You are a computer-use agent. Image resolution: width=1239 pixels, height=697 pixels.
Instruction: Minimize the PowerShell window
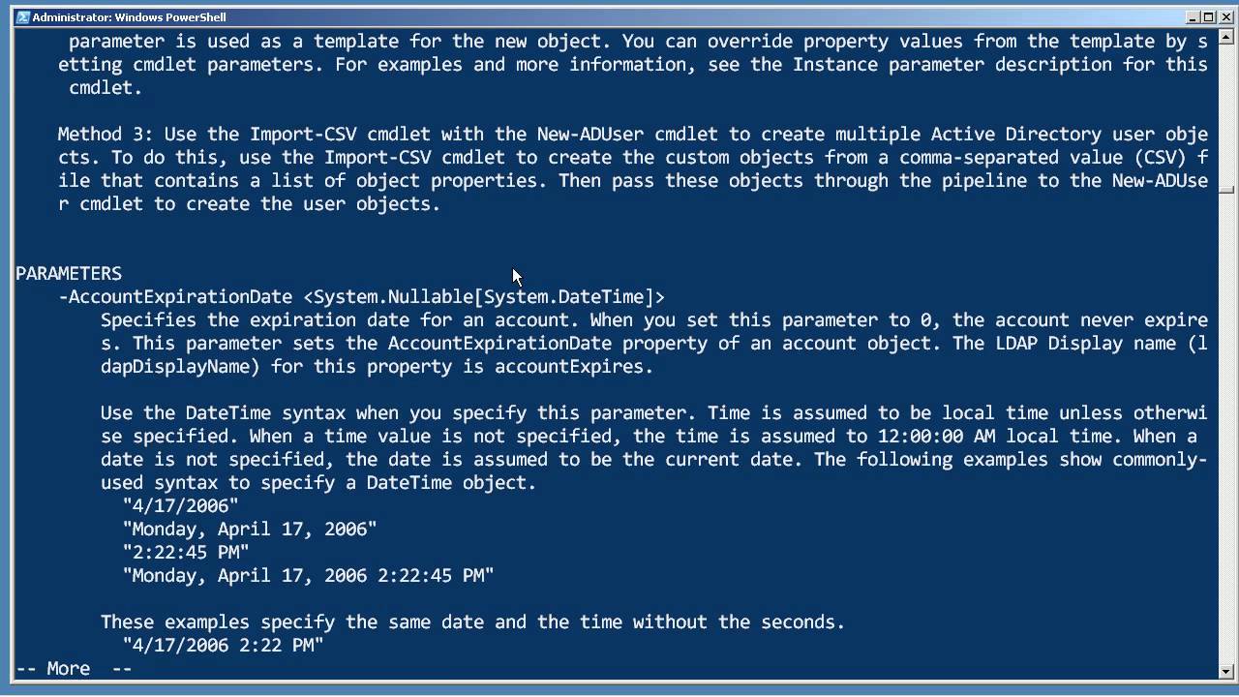pyautogui.click(x=1193, y=16)
